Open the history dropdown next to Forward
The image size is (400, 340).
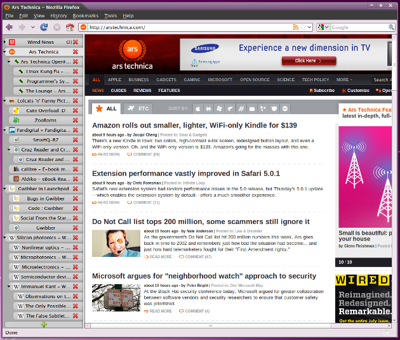(x=32, y=27)
